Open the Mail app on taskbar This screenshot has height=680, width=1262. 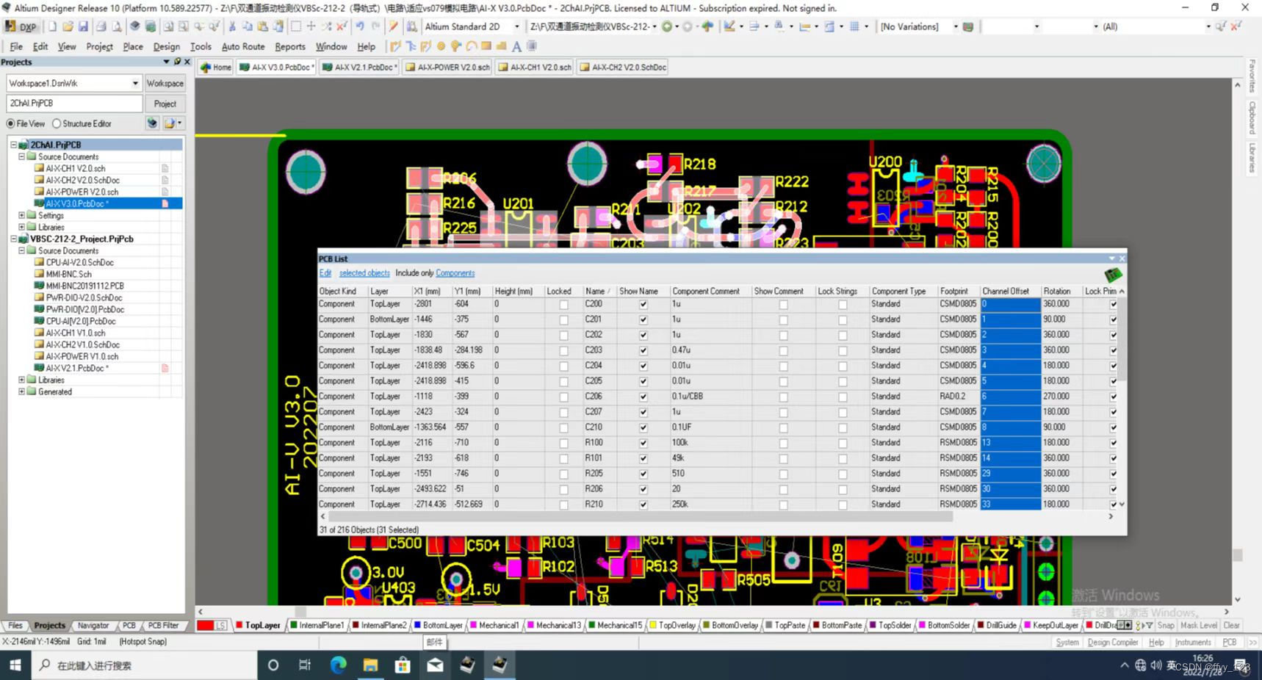pyautogui.click(x=435, y=665)
